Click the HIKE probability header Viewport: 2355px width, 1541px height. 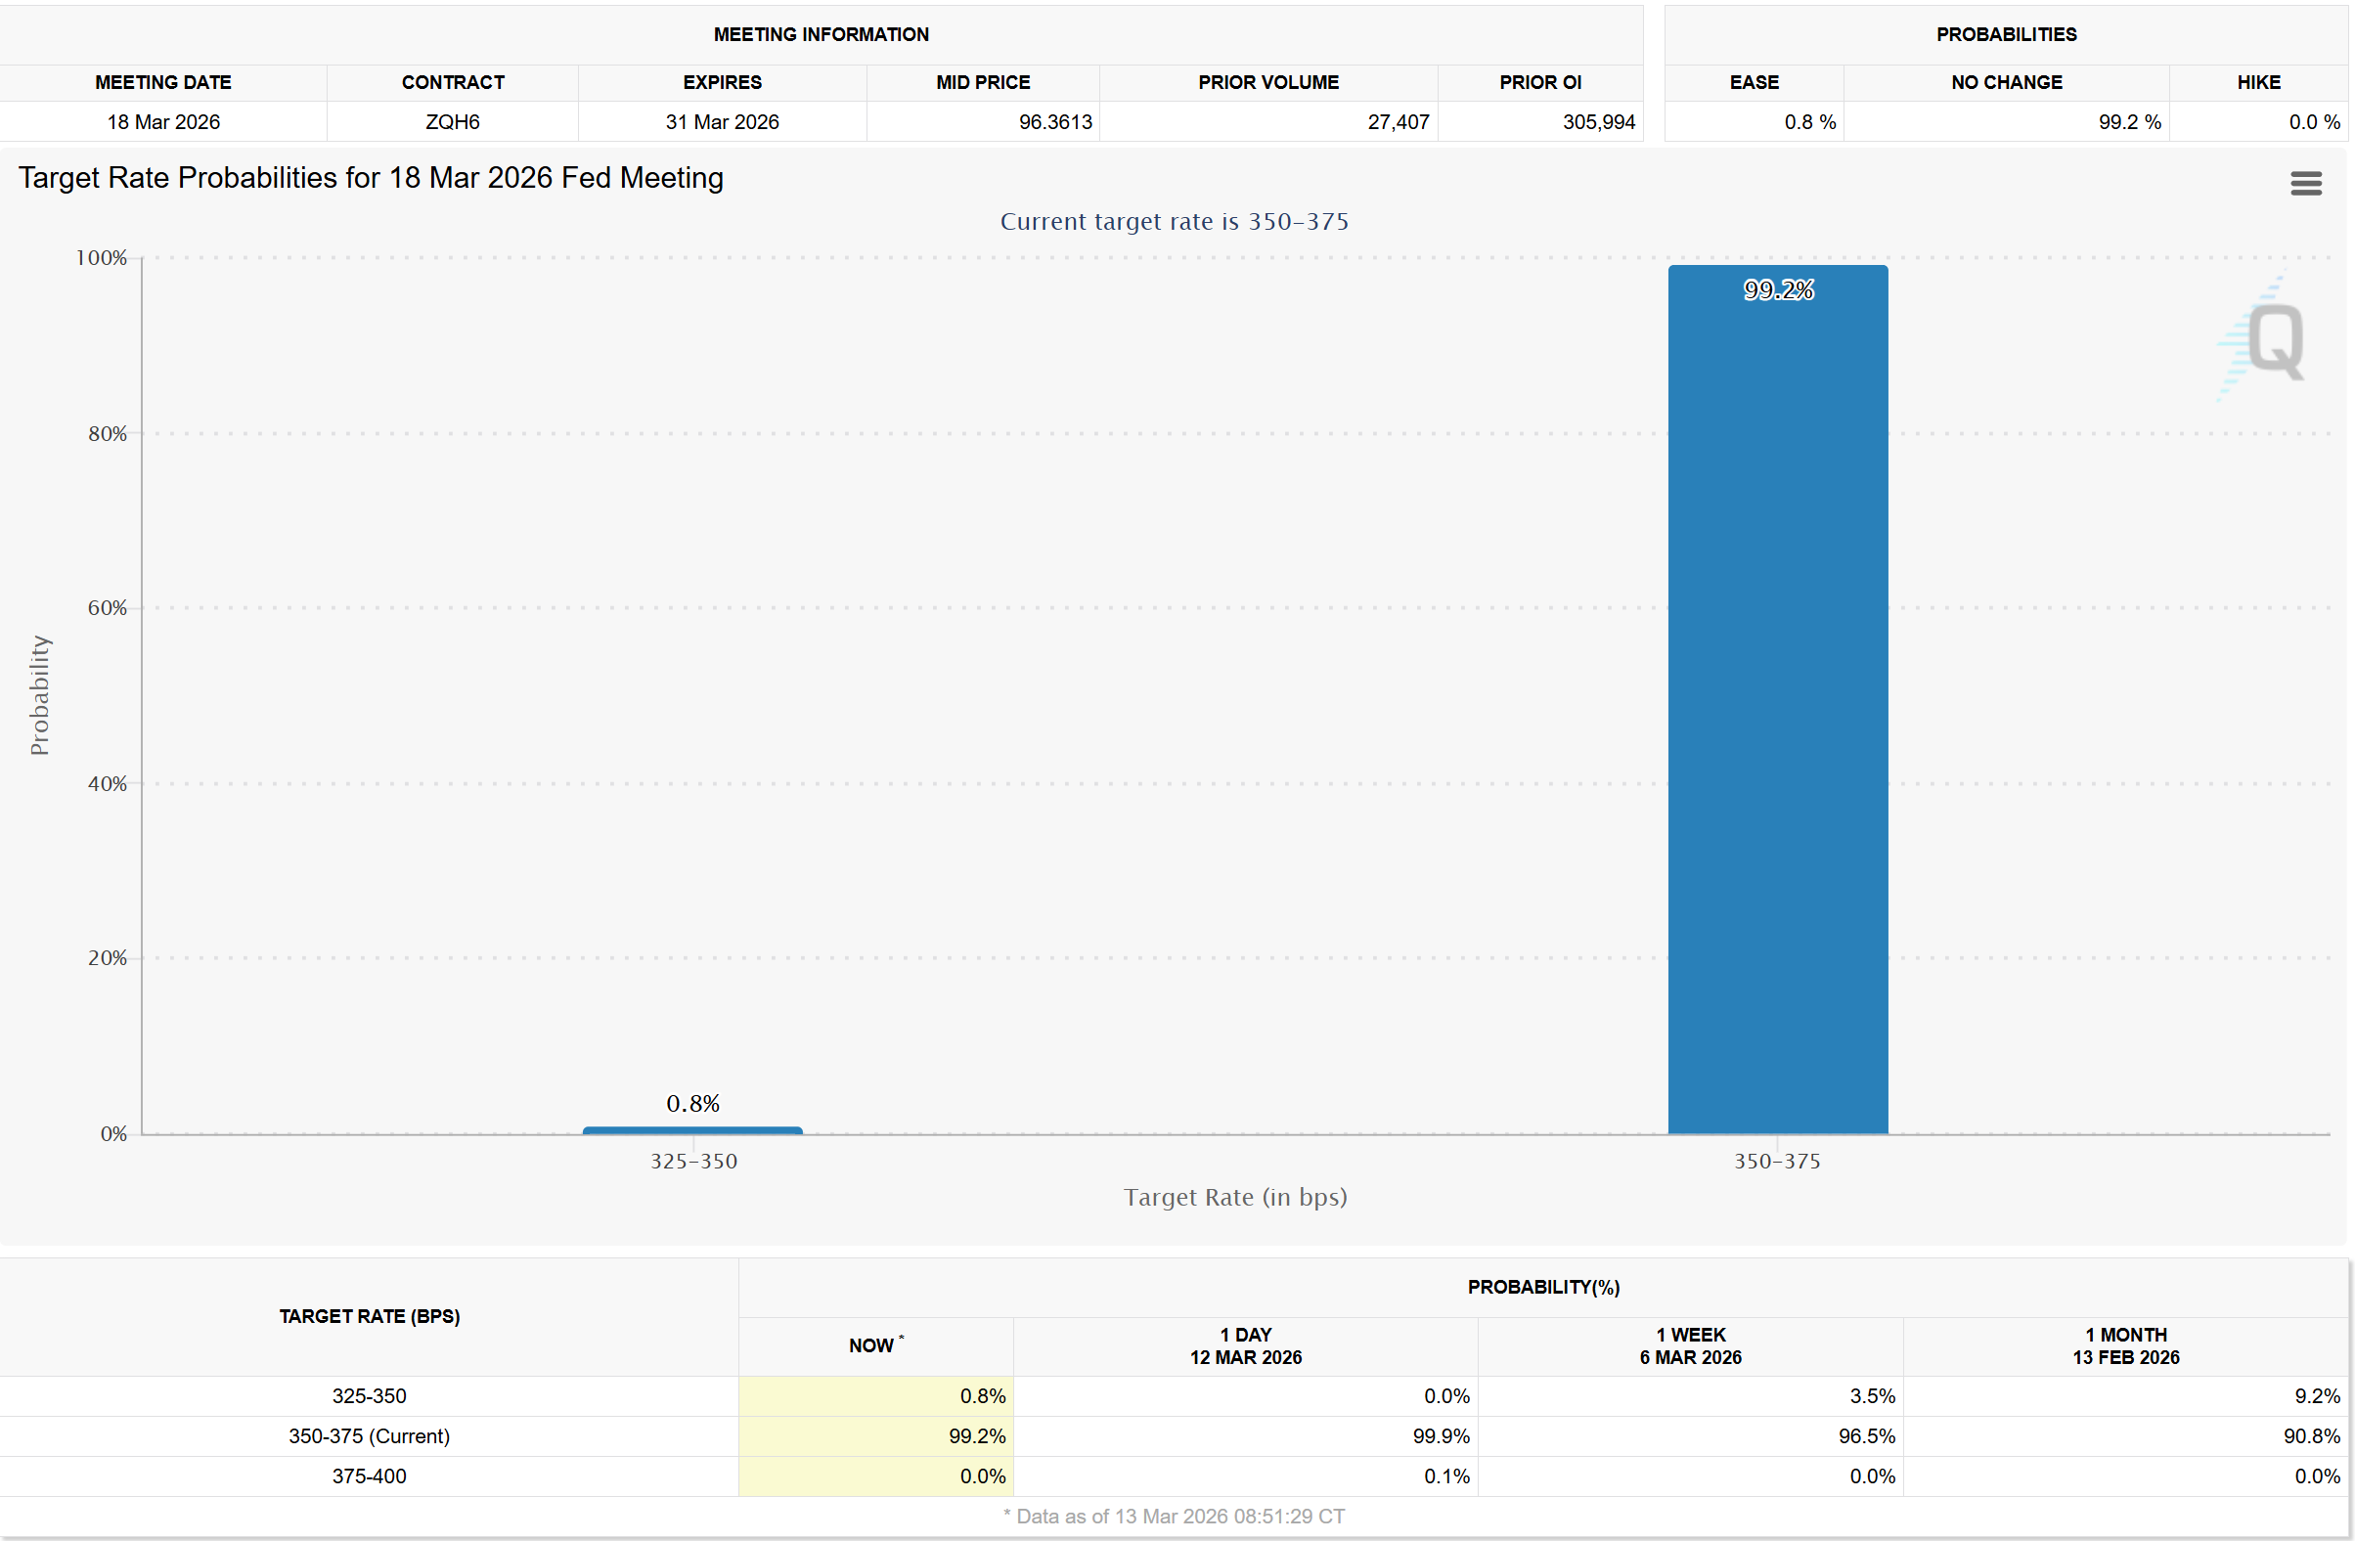click(x=2258, y=82)
